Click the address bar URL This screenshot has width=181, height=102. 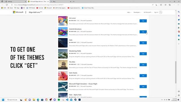39,5
